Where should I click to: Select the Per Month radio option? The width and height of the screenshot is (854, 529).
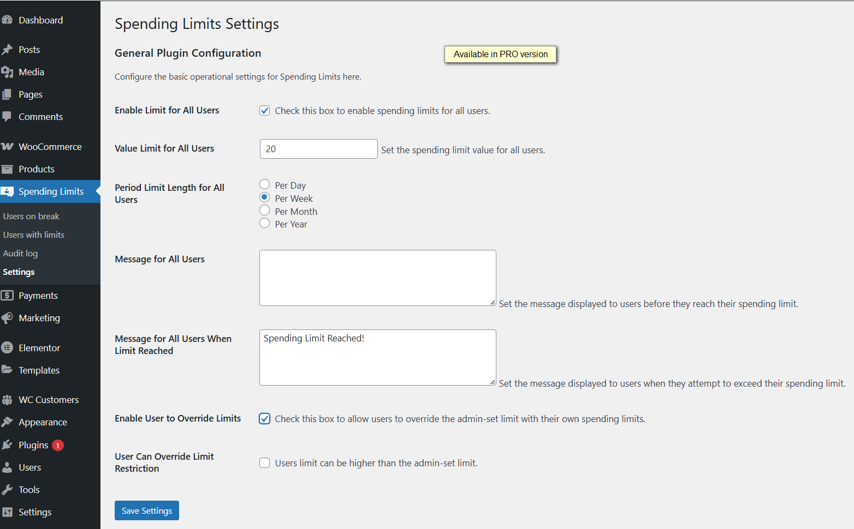(265, 211)
